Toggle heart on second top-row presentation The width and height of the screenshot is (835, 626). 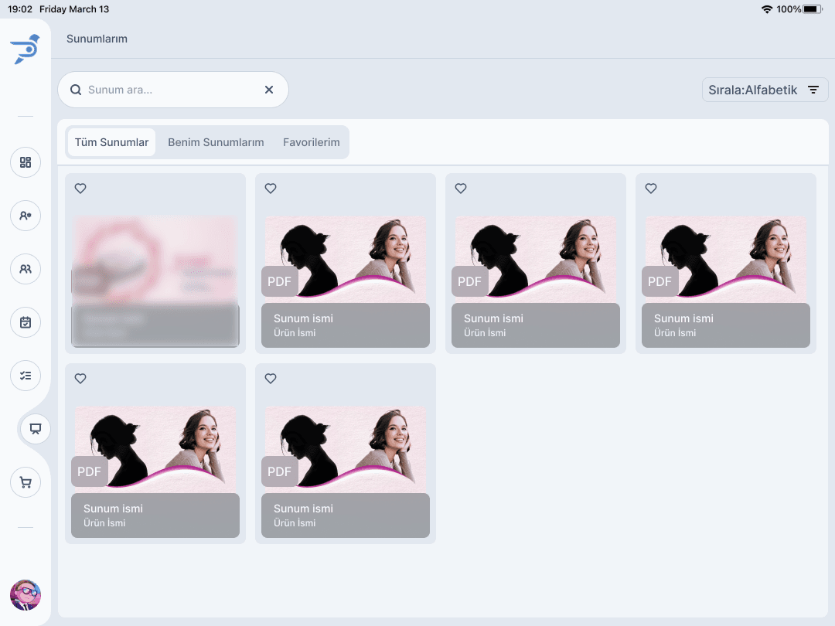pos(271,189)
